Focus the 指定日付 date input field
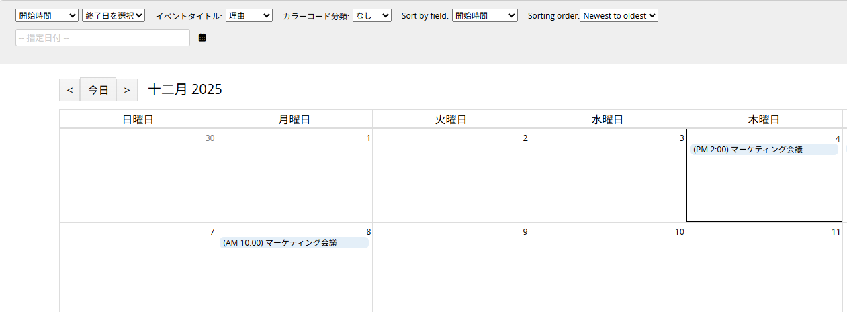 [103, 38]
